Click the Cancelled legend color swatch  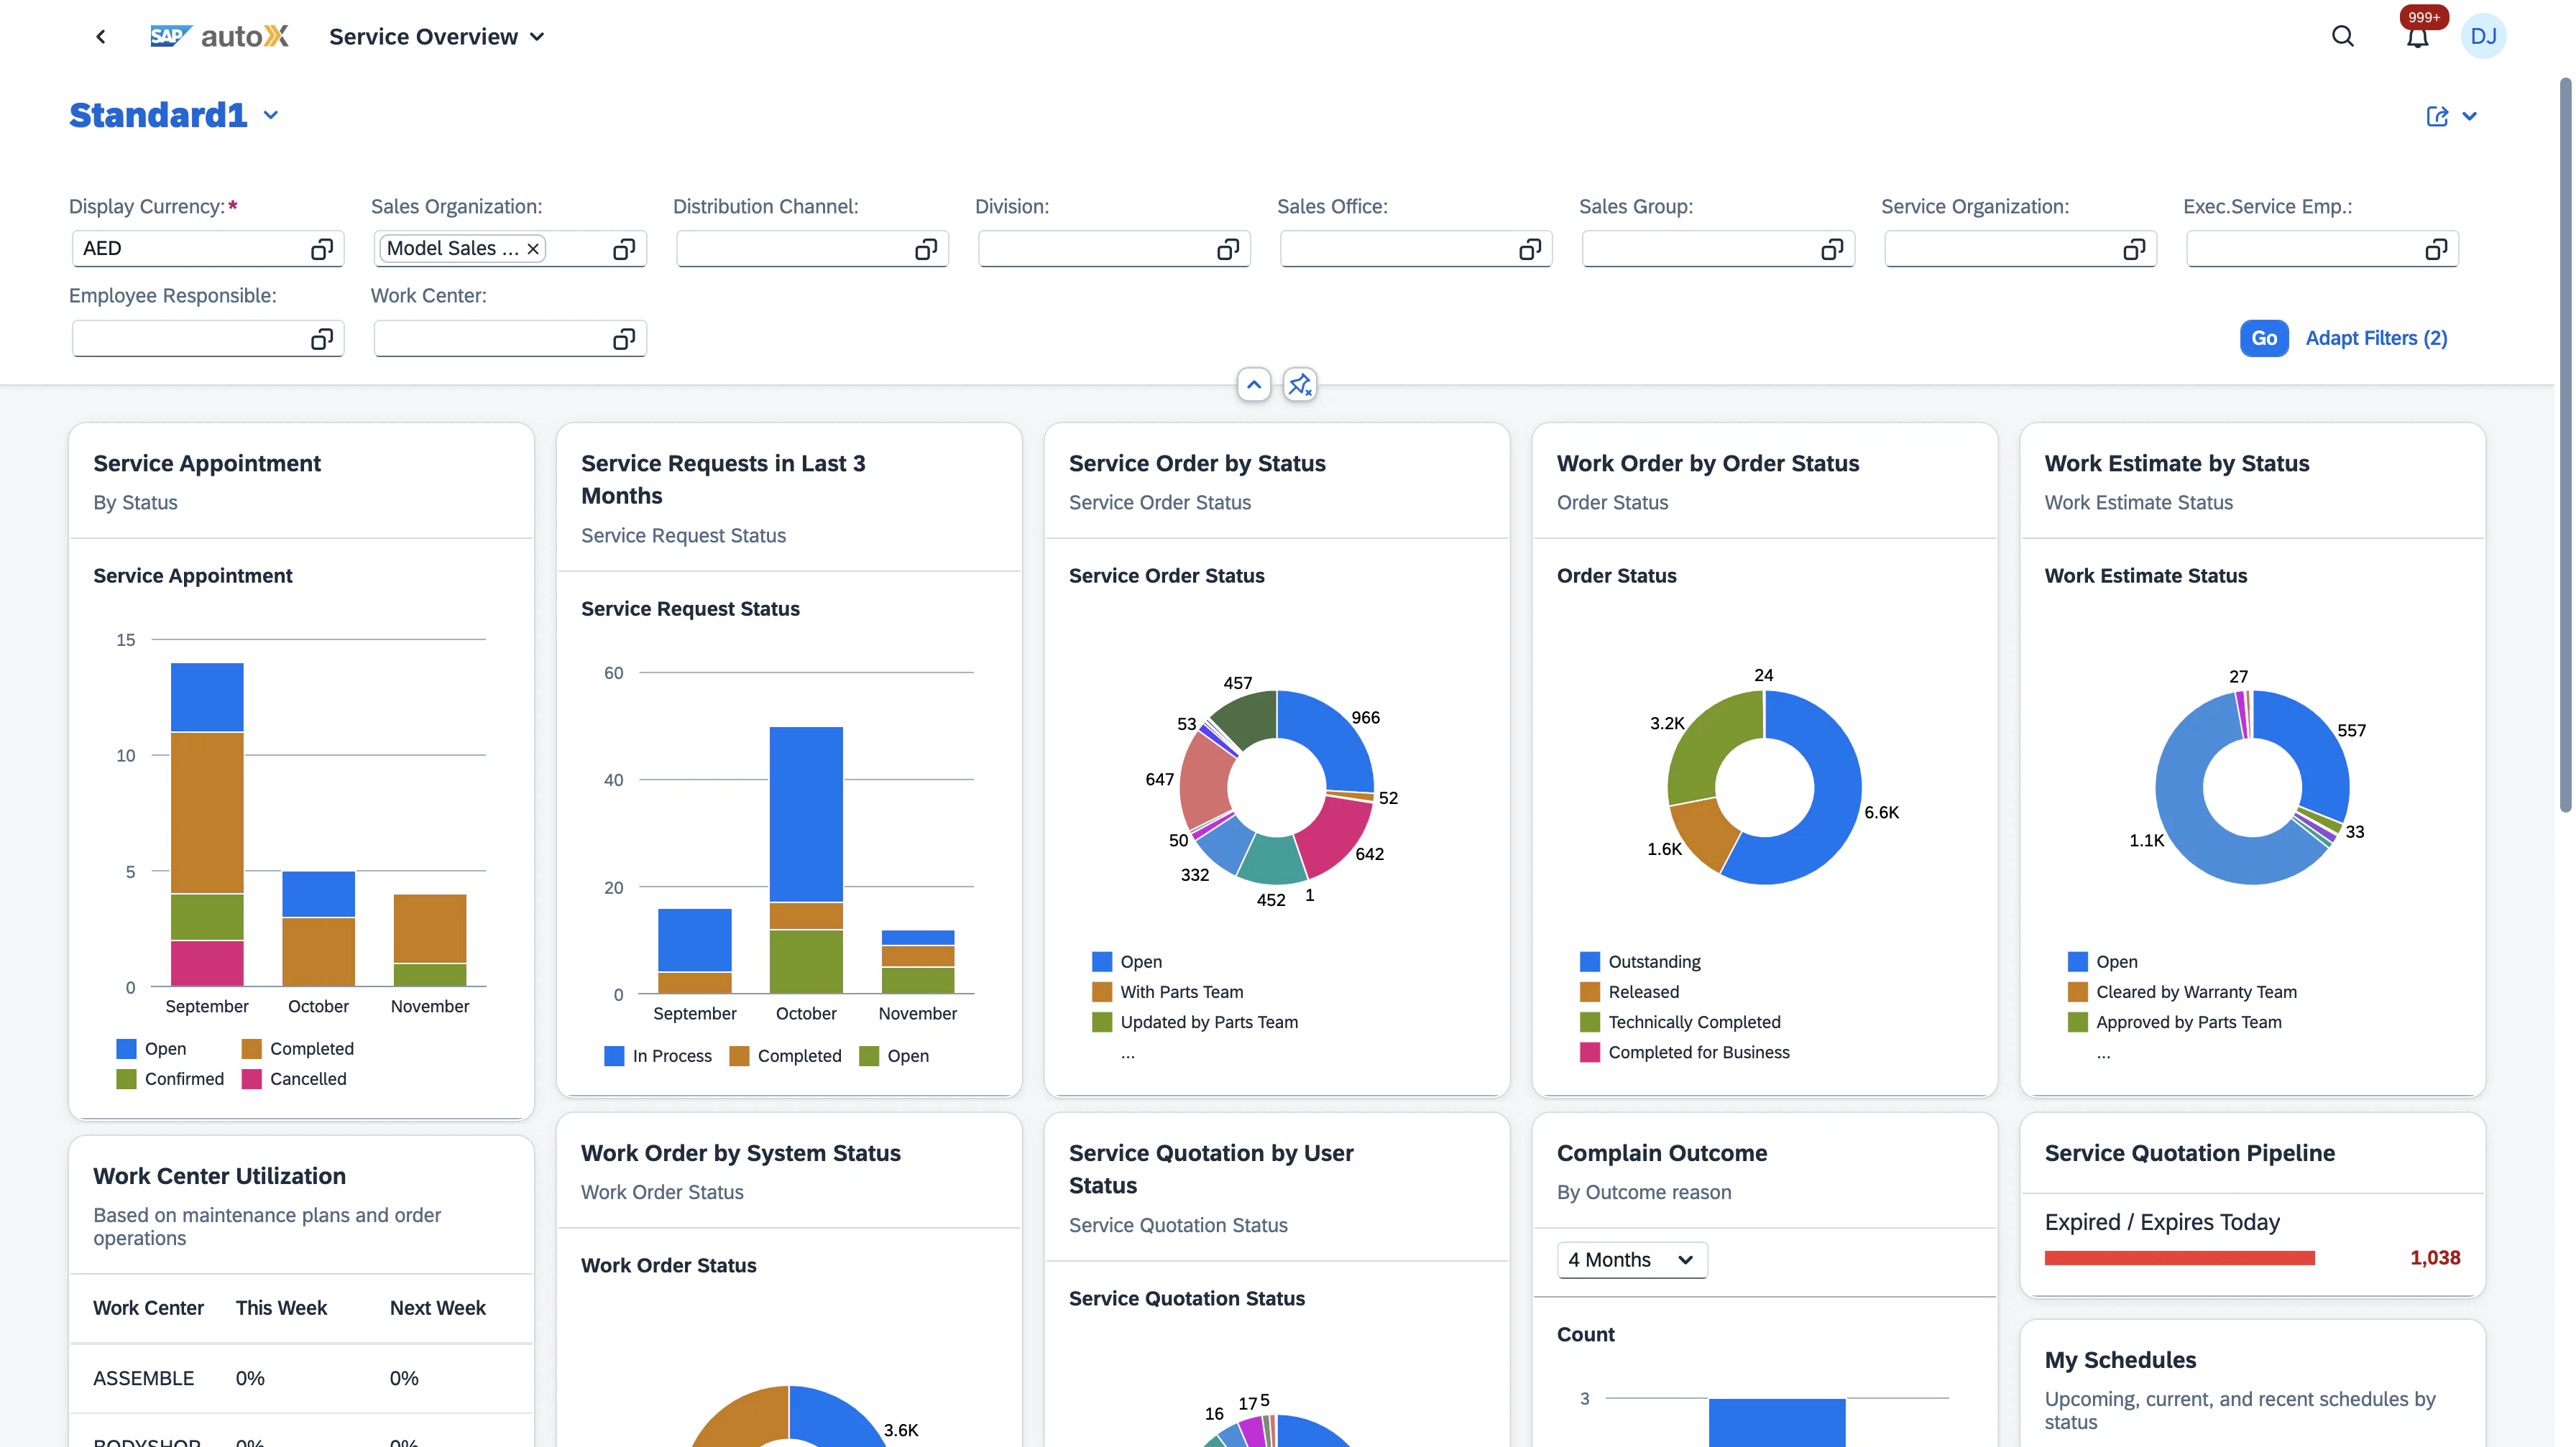pos(252,1078)
